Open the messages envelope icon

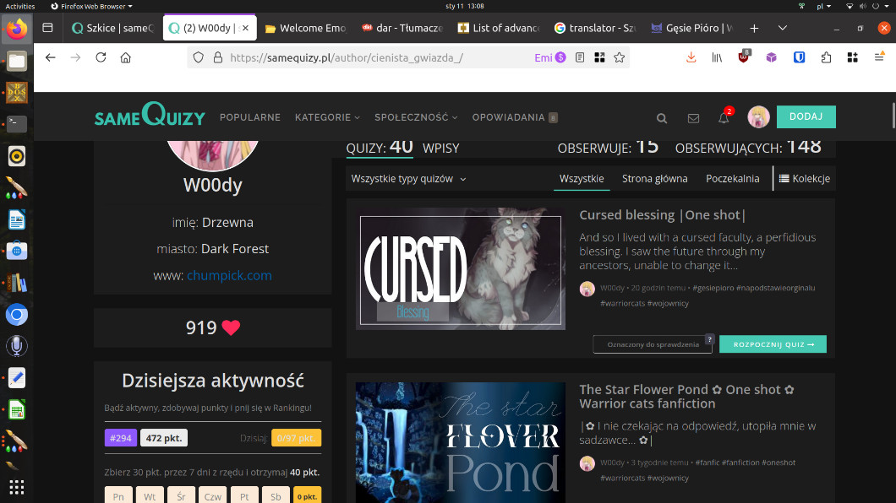[x=693, y=118]
